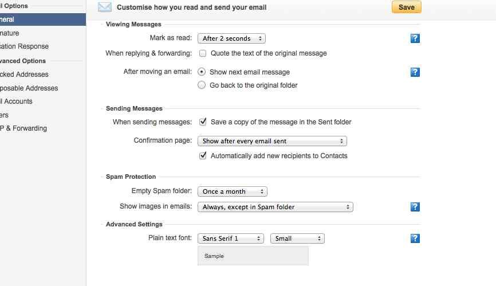The height and width of the screenshot is (286, 496).
Task: Open the Empty Spam folder dropdown
Action: pos(233,191)
